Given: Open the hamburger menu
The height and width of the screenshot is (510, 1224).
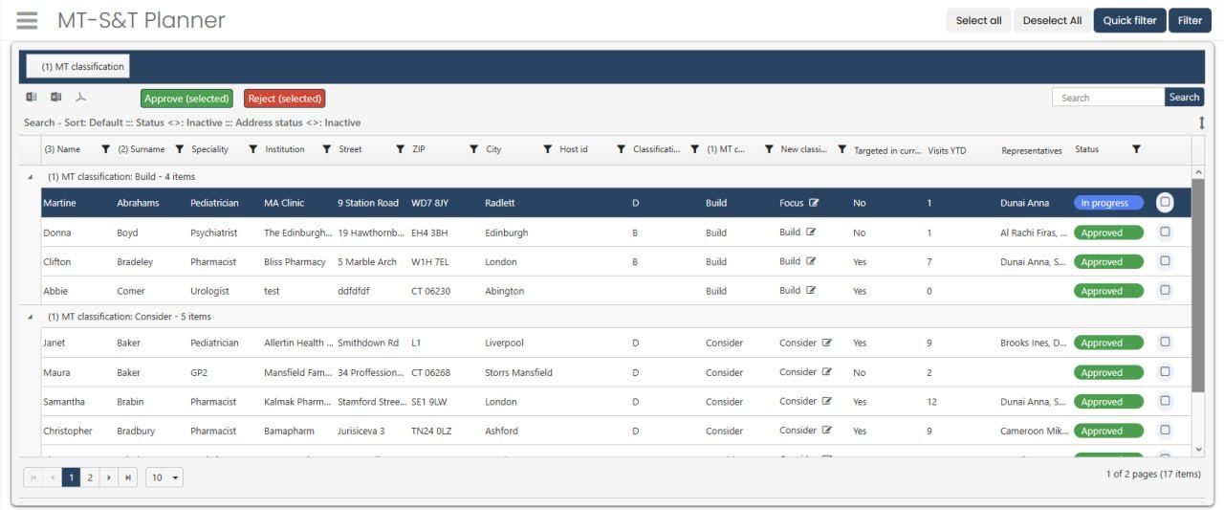Looking at the screenshot, I should coord(27,20).
